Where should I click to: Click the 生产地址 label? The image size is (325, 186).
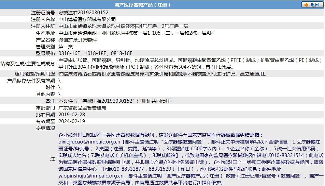[x=45, y=33]
